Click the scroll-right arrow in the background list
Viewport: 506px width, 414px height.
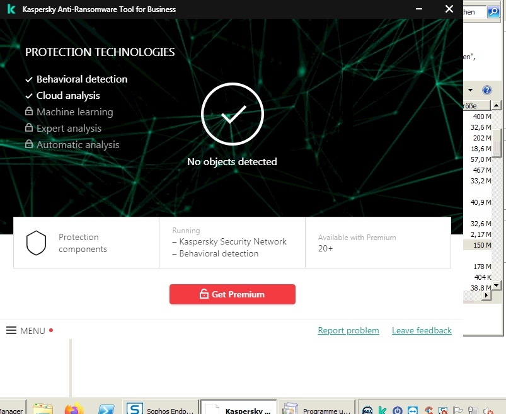click(x=486, y=295)
